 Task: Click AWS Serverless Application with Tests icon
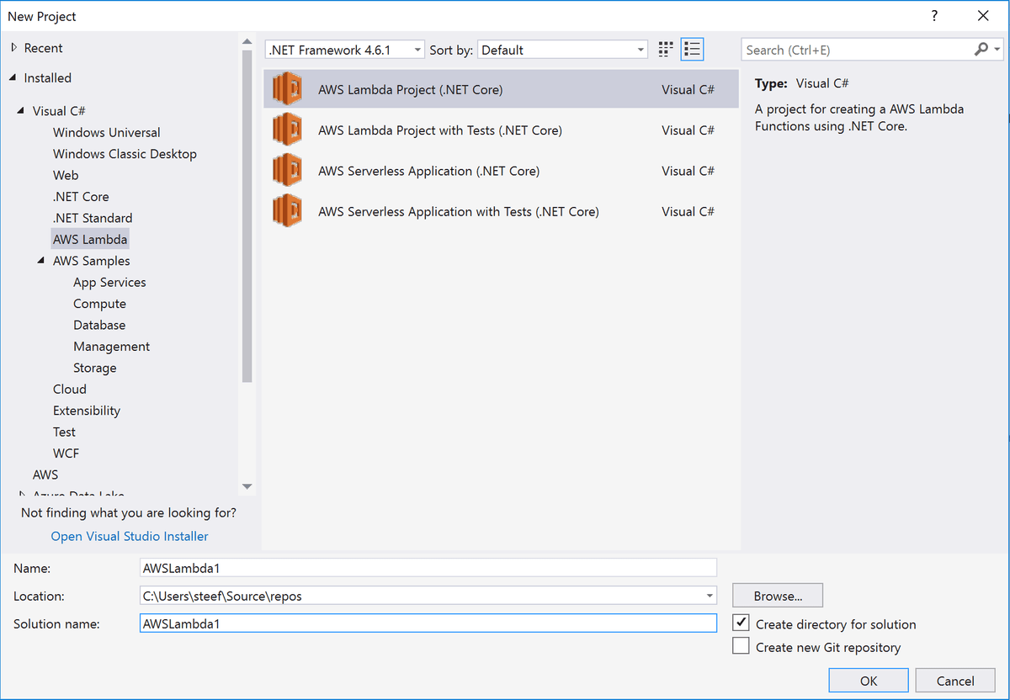(287, 211)
